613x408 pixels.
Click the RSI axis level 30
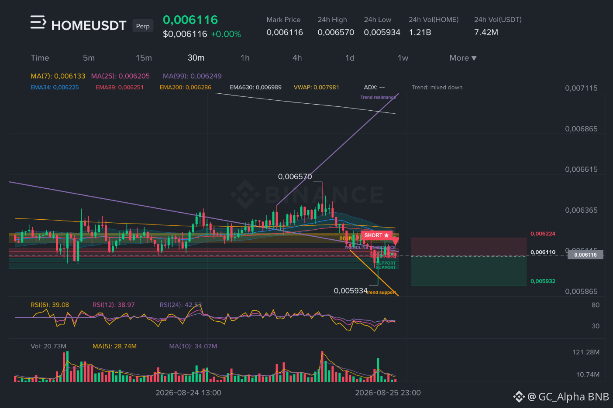coord(596,326)
